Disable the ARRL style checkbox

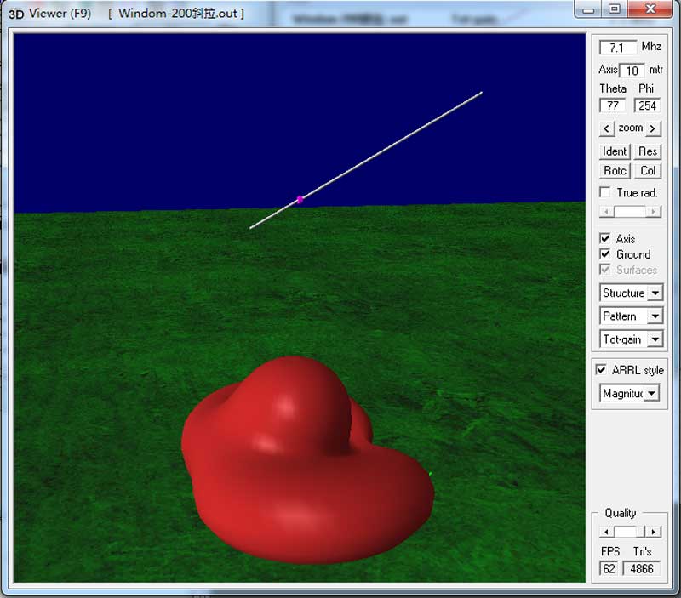[x=601, y=370]
